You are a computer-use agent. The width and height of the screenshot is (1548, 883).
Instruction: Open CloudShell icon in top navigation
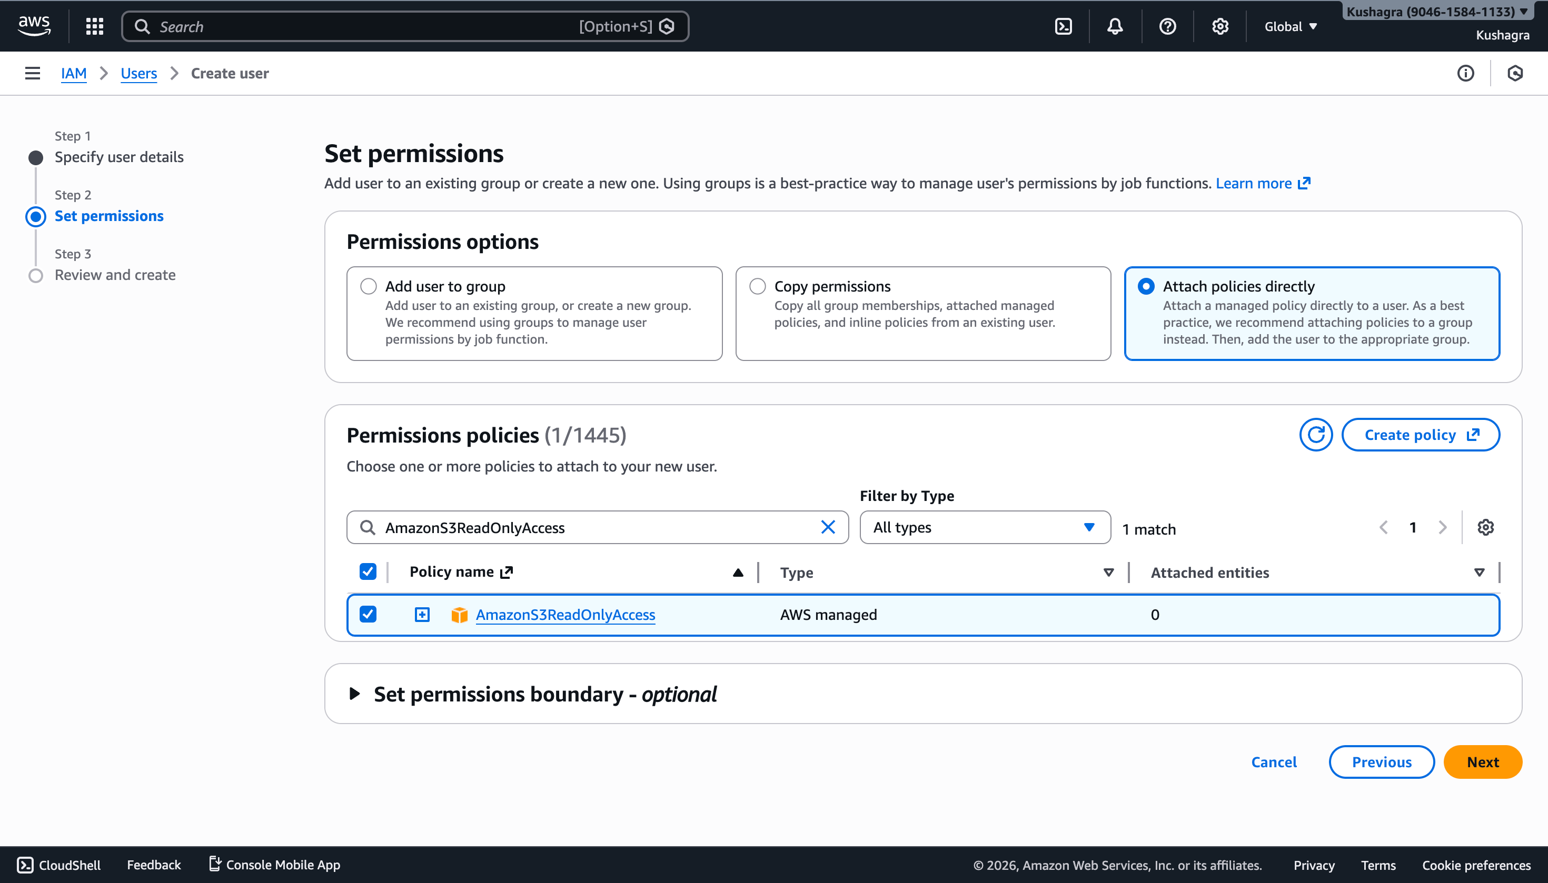tap(1064, 27)
